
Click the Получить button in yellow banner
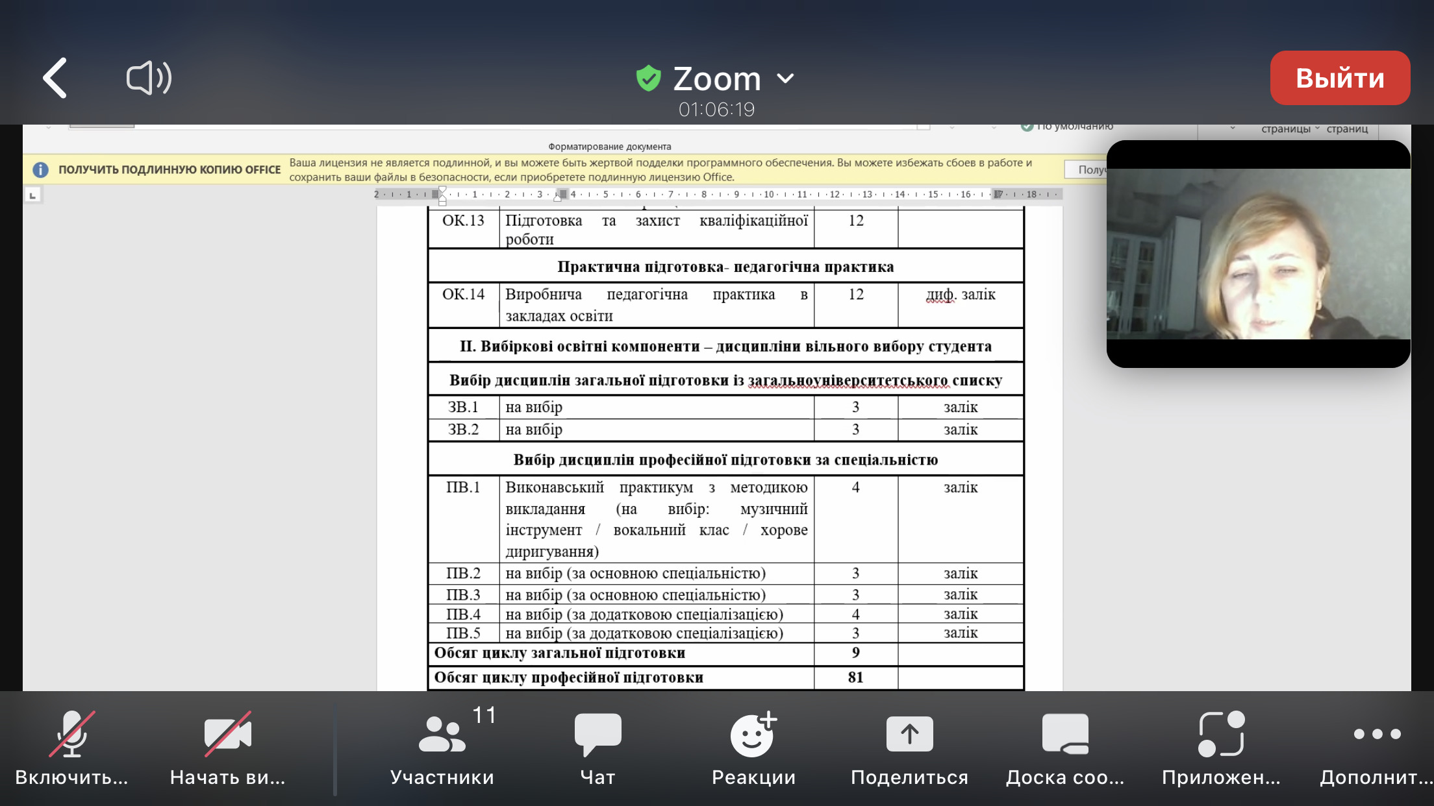1086,170
